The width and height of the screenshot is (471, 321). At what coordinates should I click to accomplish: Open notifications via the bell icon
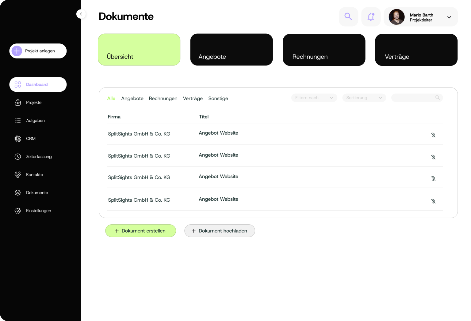(371, 17)
